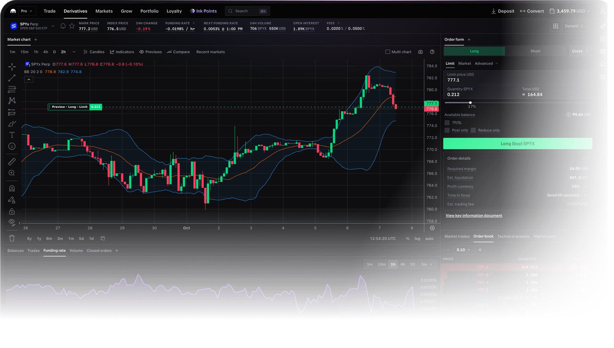Open the Indicators button
The image size is (614, 348).
[122, 52]
